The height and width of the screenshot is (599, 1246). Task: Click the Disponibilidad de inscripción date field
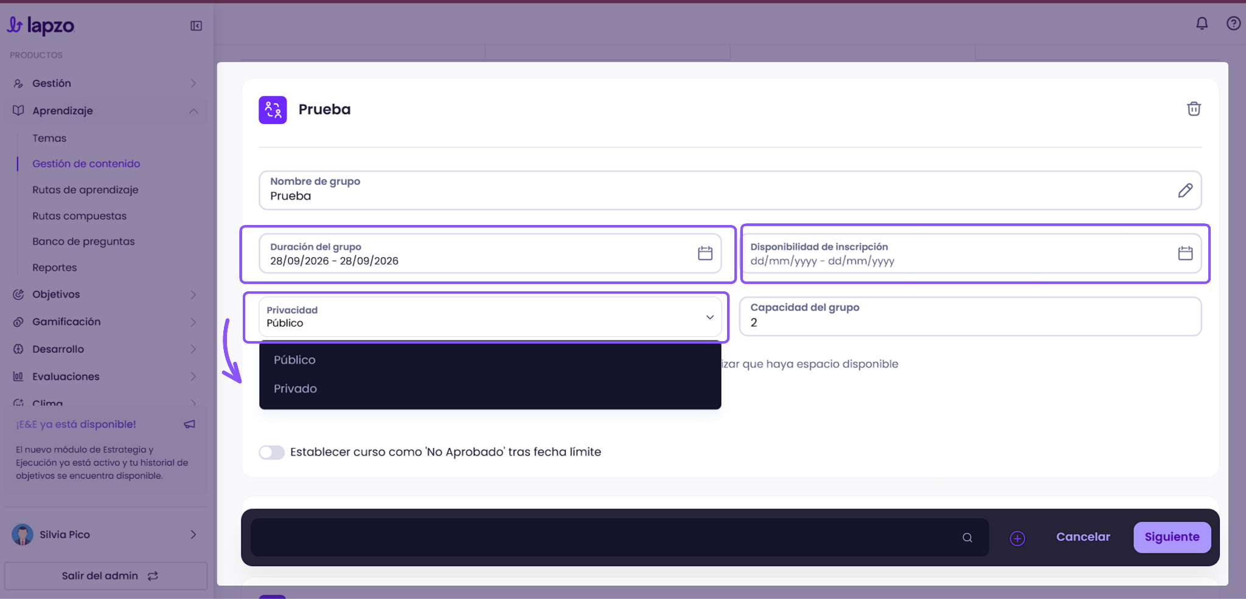click(x=970, y=254)
